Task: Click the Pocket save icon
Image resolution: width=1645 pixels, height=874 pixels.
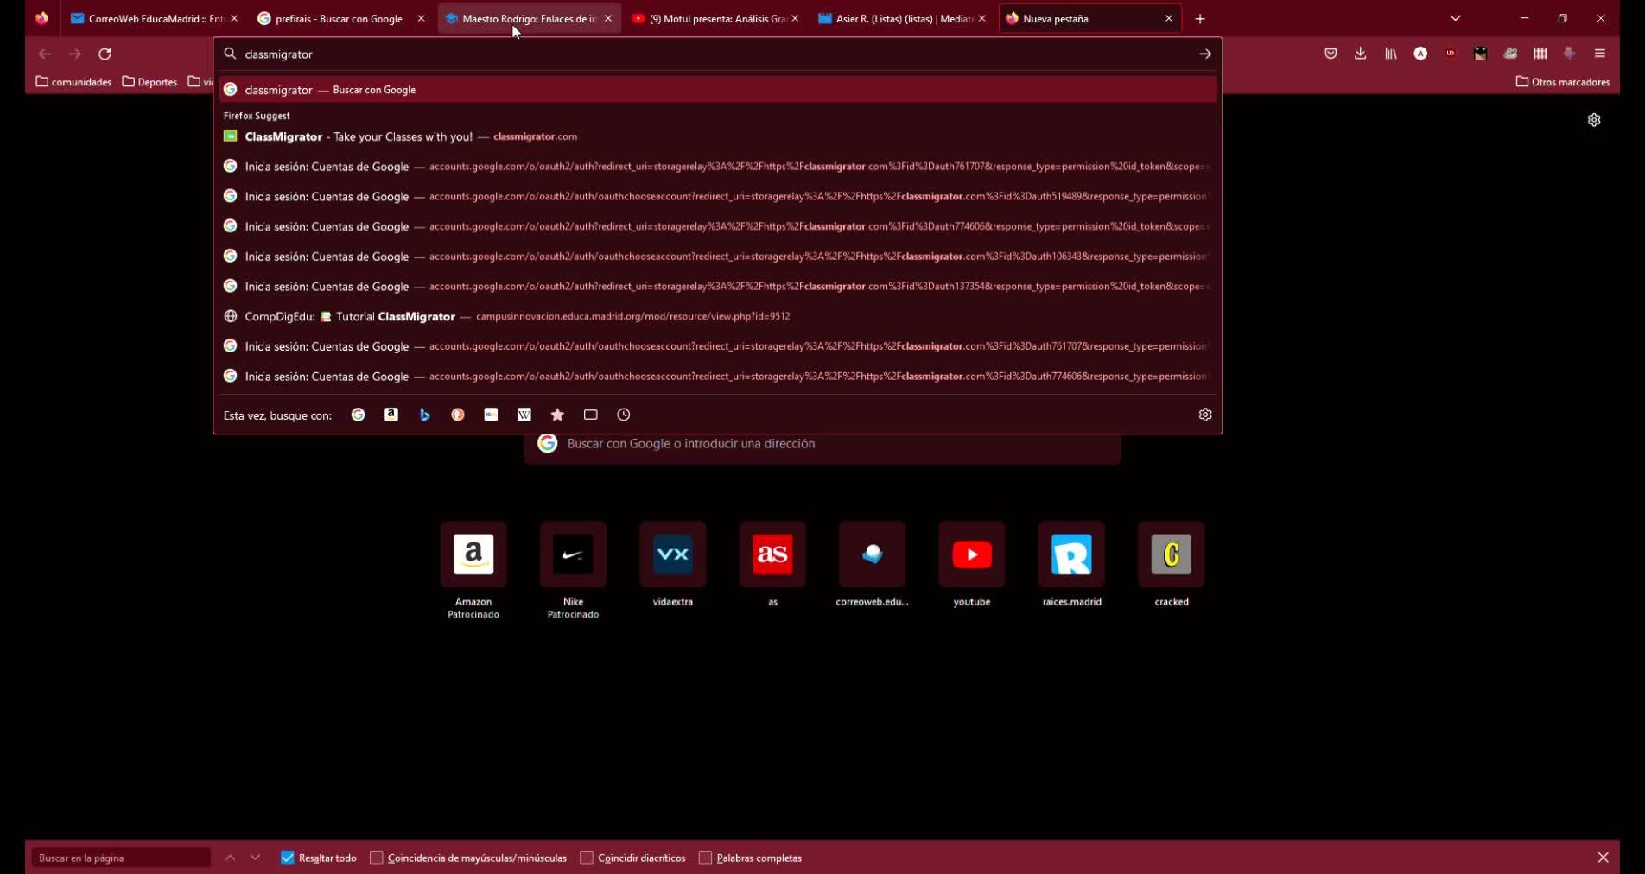Action: point(1331,54)
